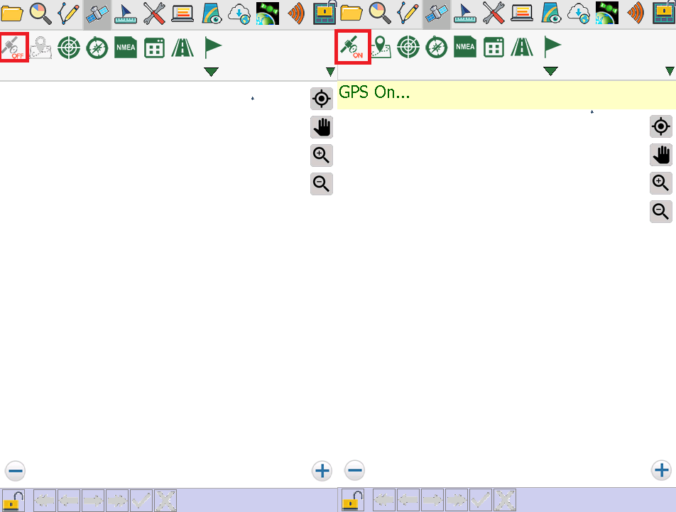
Task: Click zoom-out magnifier in left panel map
Action: [322, 184]
